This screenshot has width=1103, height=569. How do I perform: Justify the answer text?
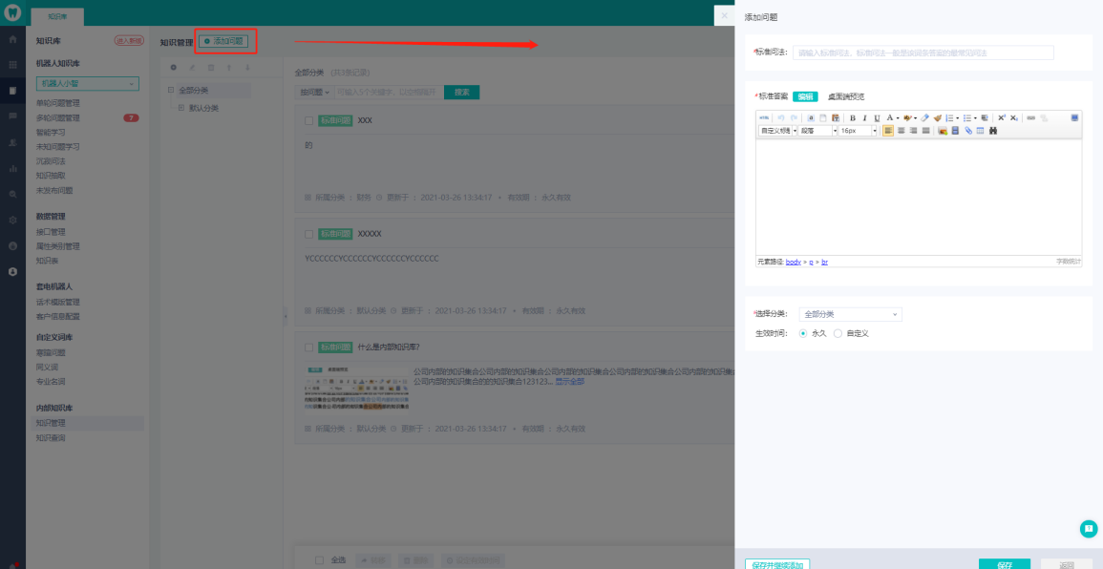(925, 131)
